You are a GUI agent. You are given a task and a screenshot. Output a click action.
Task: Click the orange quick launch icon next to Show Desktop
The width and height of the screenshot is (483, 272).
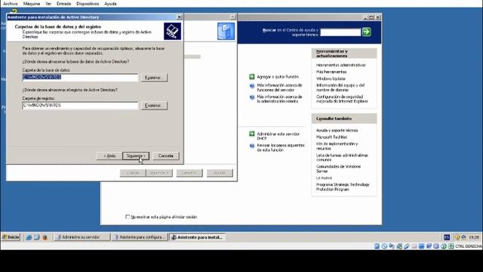pyautogui.click(x=45, y=237)
